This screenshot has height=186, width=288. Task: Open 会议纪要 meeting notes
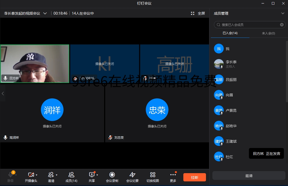click(x=132, y=177)
